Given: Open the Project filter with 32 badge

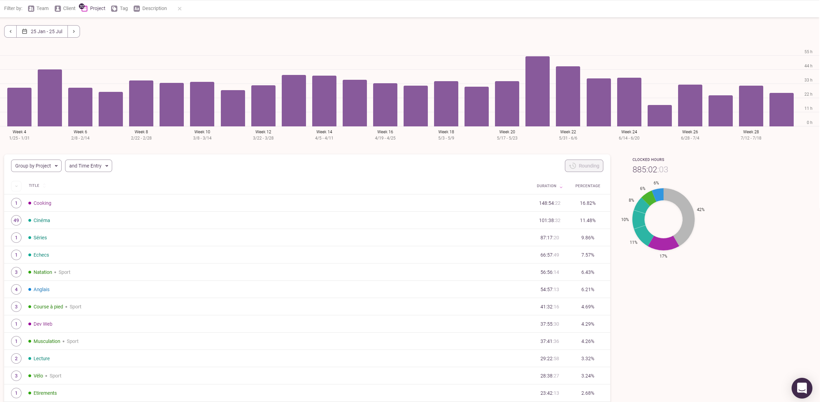Looking at the screenshot, I should point(84,9).
